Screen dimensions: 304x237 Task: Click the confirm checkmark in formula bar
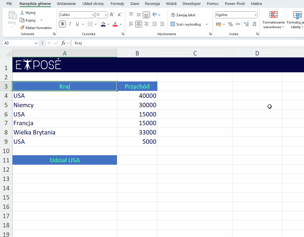(56, 43)
